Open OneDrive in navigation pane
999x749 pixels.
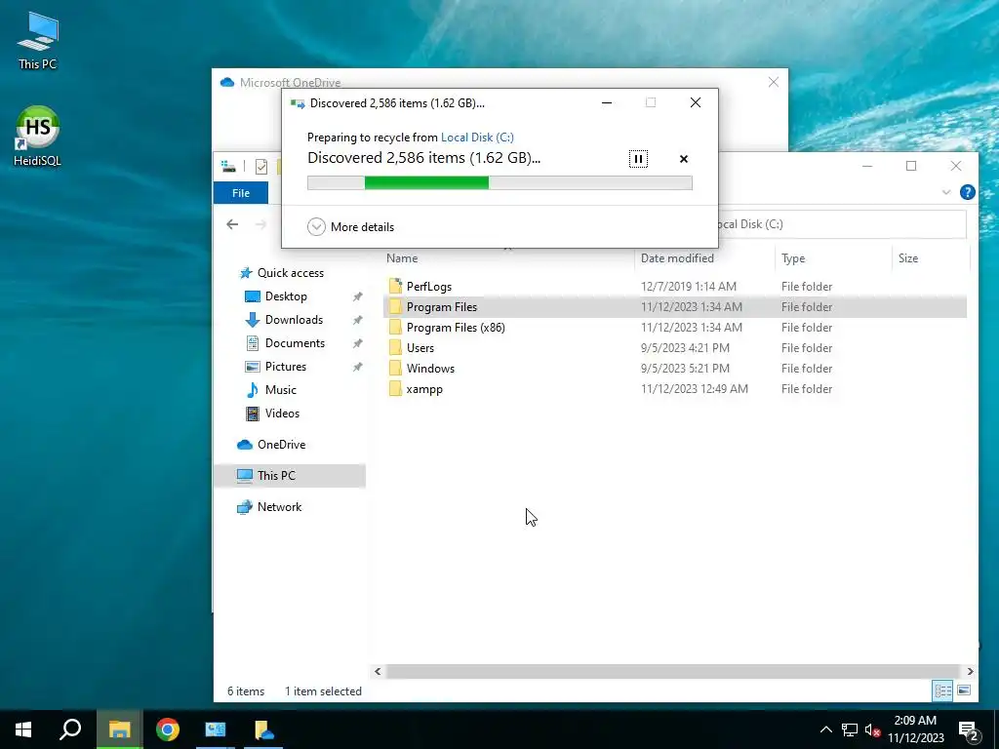coord(281,445)
